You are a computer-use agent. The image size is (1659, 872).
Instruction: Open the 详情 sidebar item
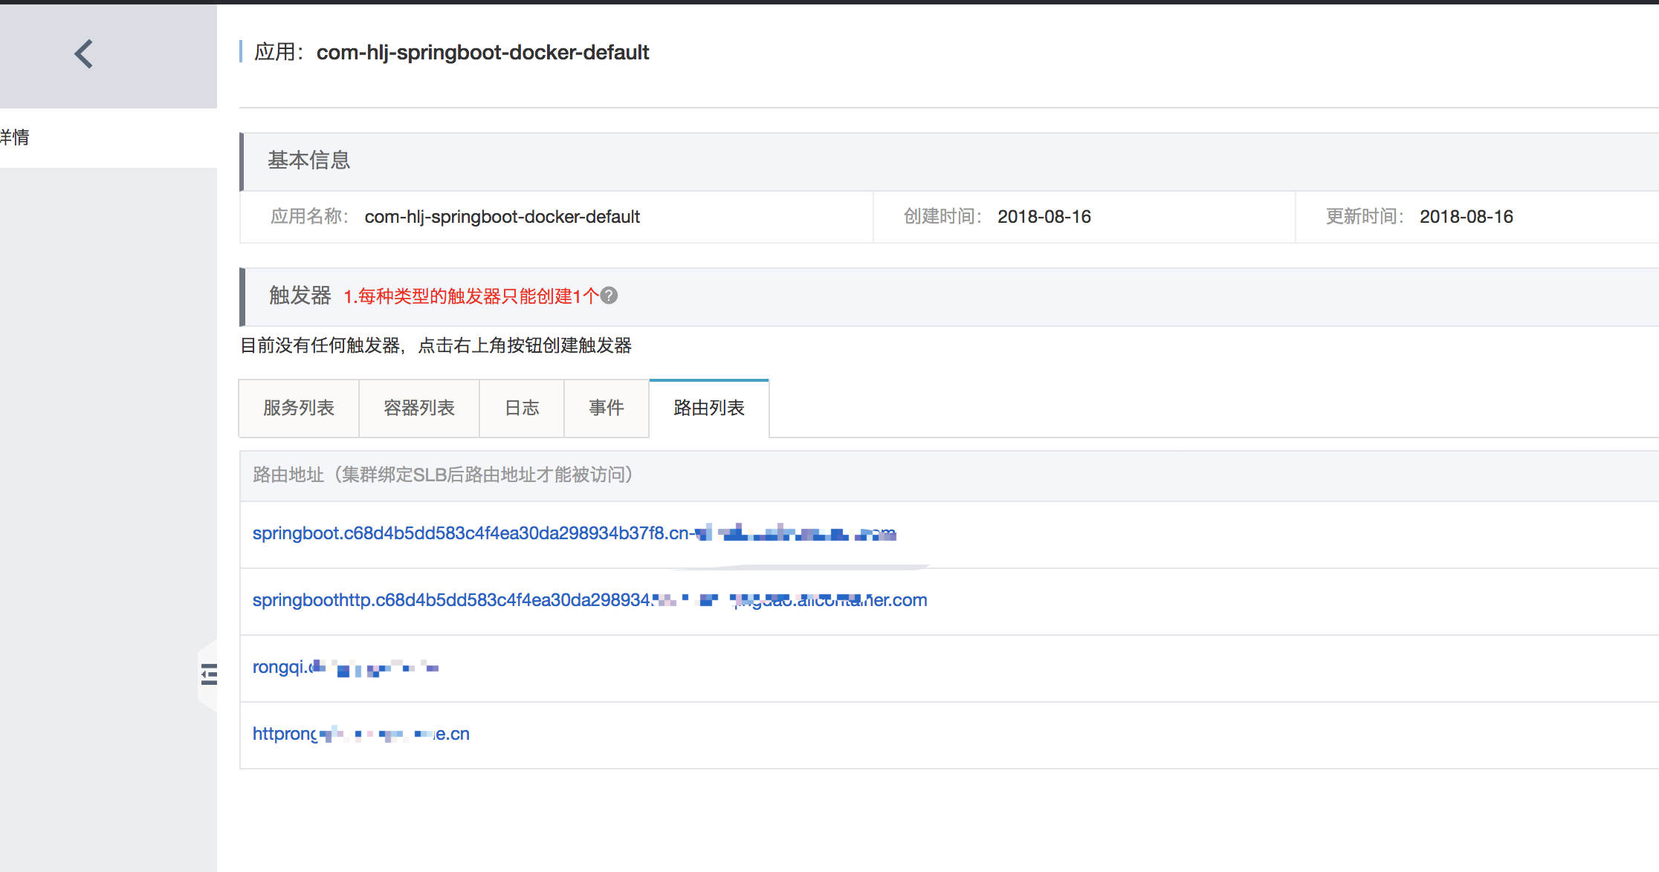pos(15,137)
